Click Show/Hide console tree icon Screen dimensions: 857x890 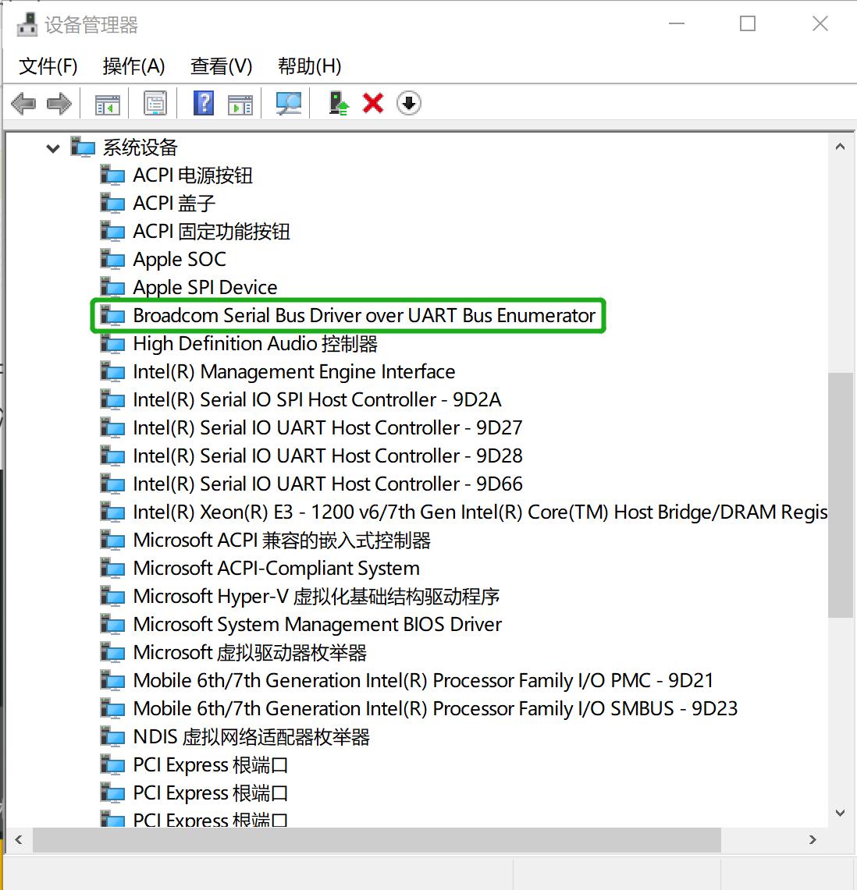(107, 103)
